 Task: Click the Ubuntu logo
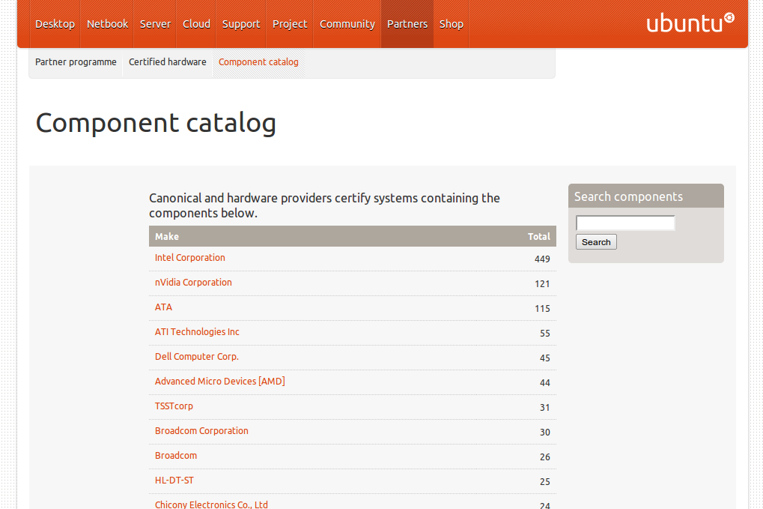[690, 23]
